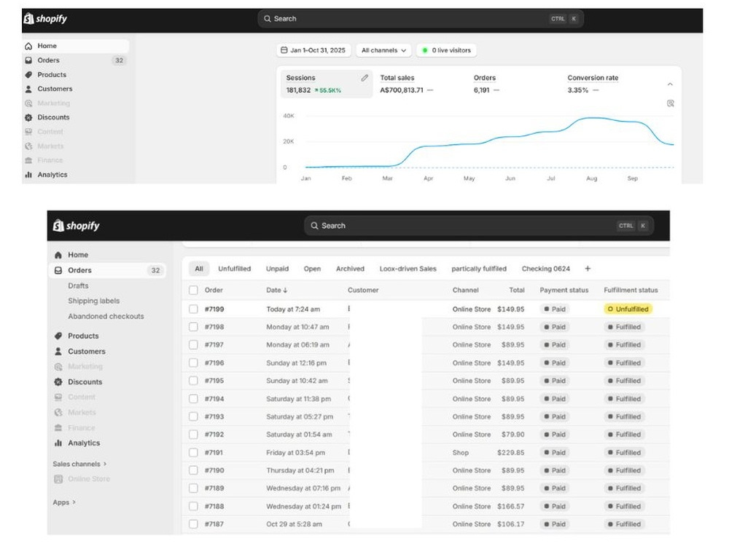
Task: Click the Products tag icon in the bottom window
Action: pos(58,336)
